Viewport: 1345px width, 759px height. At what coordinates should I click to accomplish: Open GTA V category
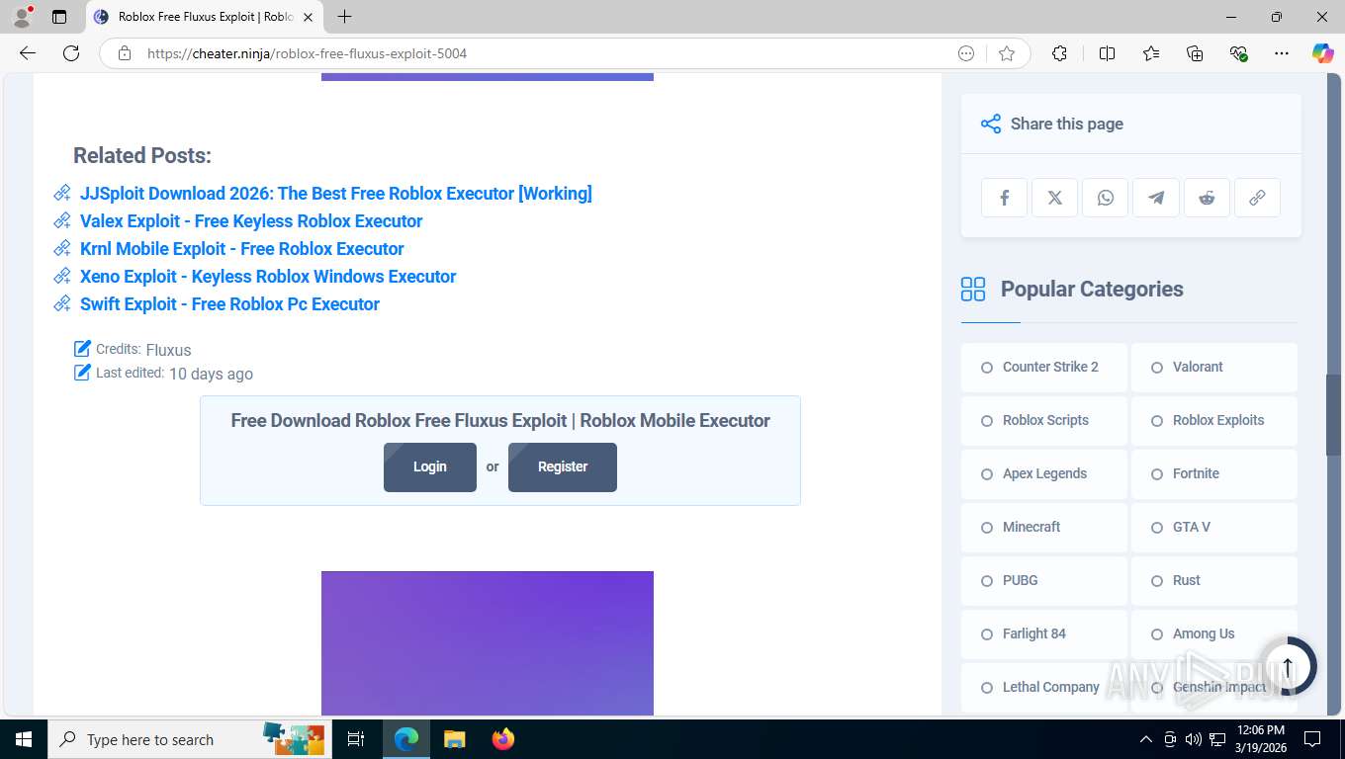[x=1213, y=527]
